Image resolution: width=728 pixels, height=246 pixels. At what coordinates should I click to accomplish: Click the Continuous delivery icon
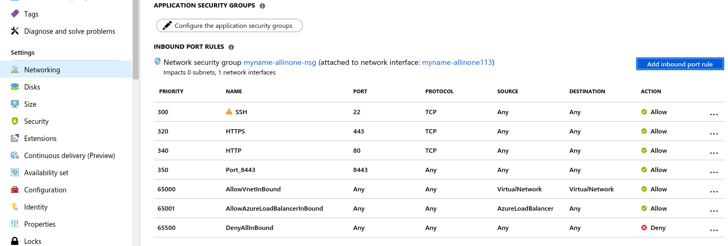pyautogui.click(x=15, y=155)
